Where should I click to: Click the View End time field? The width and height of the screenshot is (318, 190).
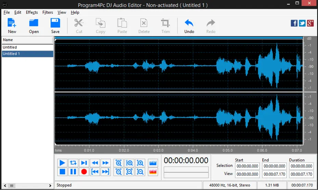[x=275, y=174]
